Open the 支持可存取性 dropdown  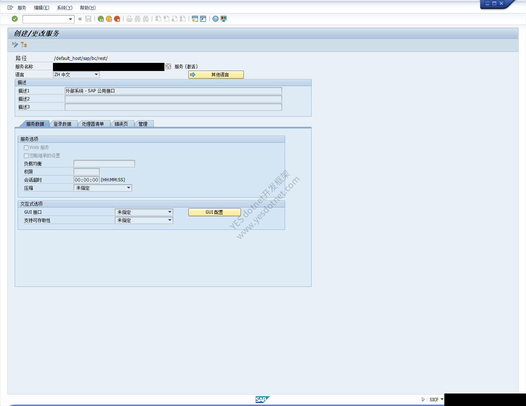coord(170,220)
